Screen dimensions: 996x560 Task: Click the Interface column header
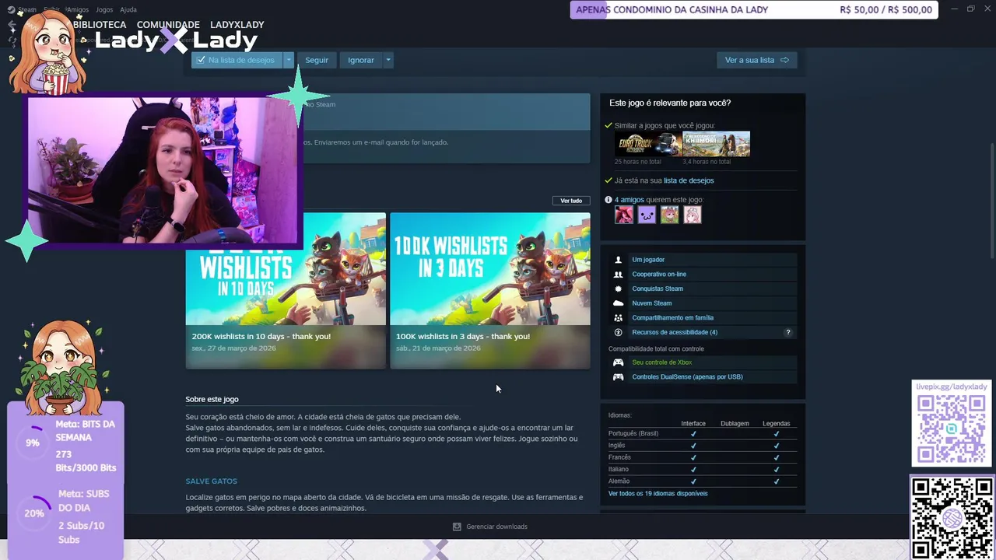pyautogui.click(x=693, y=424)
